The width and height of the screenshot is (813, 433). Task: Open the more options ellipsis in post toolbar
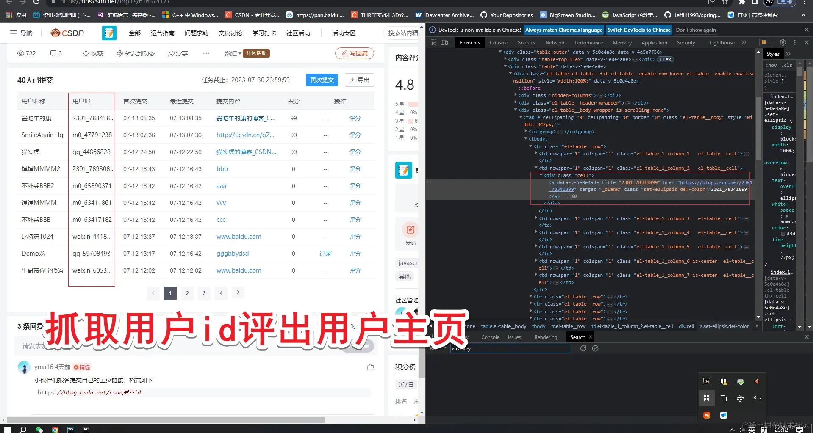(x=206, y=53)
